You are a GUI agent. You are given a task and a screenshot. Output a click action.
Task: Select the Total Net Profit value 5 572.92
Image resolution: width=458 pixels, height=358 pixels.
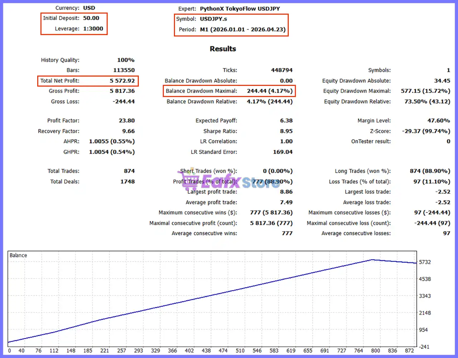122,81
